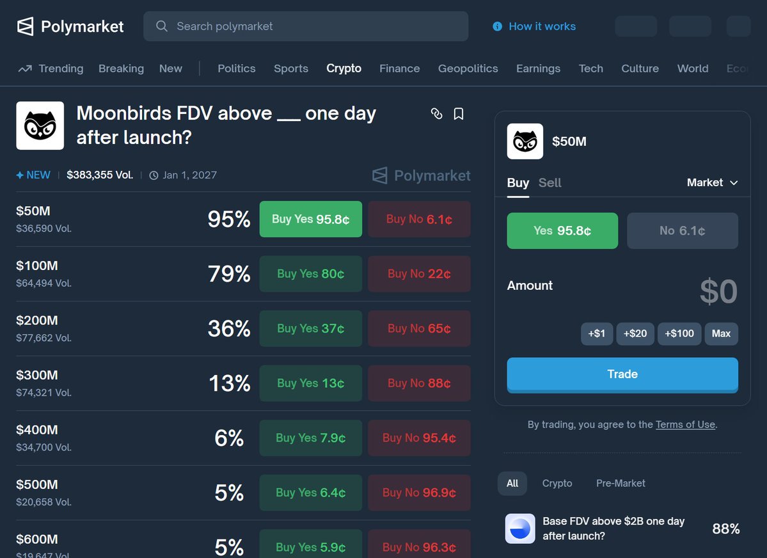This screenshot has height=558, width=767.
Task: Click Buy Yes 6.4¢ for $500M
Action: tap(311, 493)
